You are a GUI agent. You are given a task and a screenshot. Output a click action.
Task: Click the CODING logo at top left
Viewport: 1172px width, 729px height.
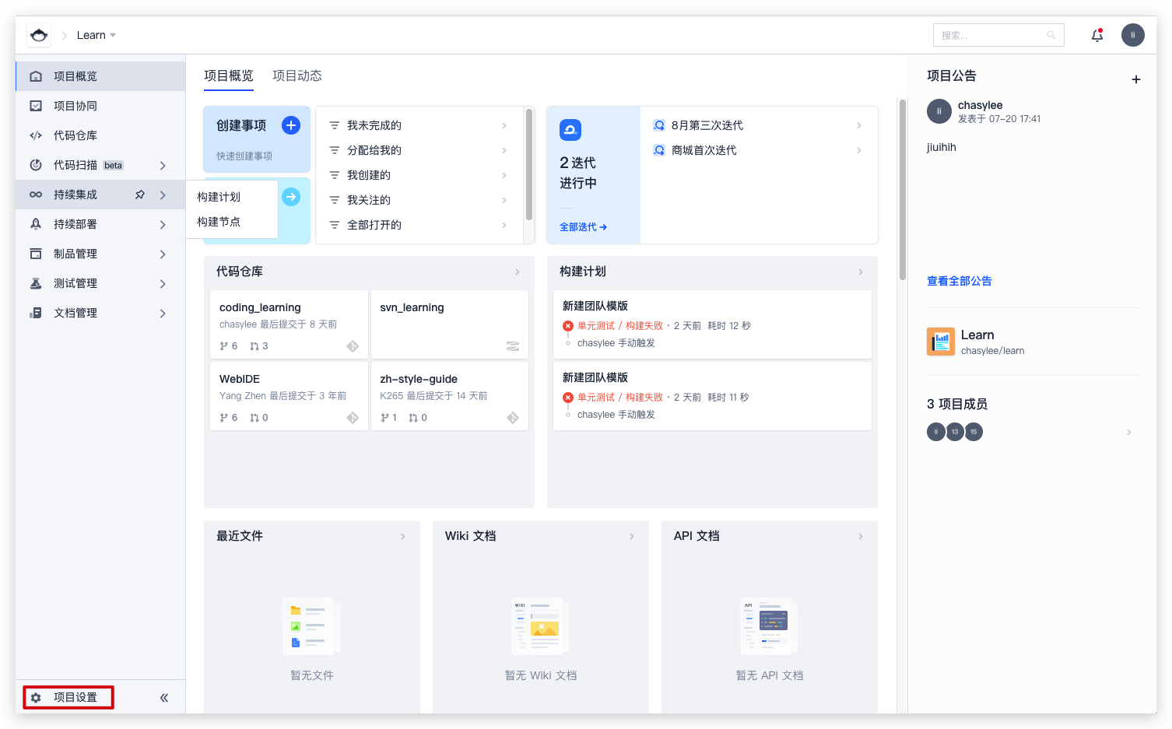click(x=39, y=35)
